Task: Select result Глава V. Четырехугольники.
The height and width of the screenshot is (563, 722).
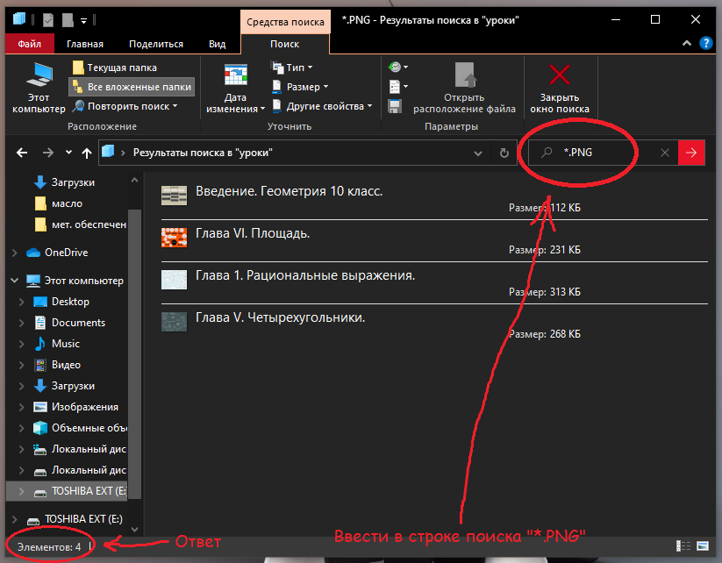Action: 433,325
